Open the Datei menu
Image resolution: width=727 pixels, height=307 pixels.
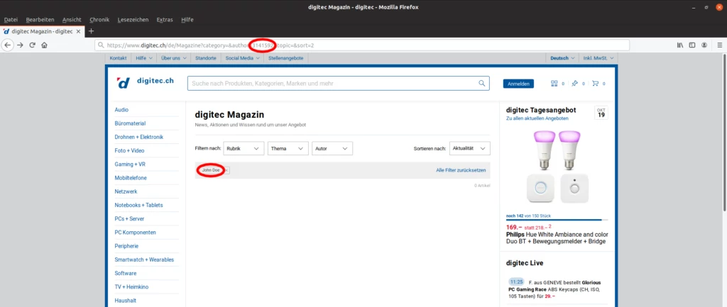[11, 19]
